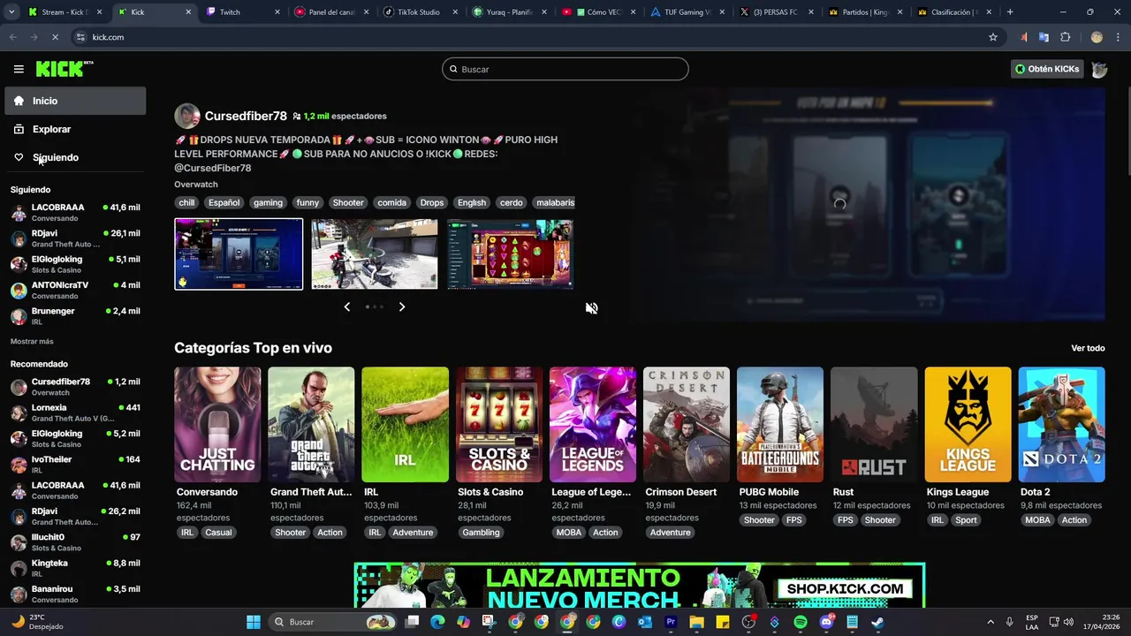Open Siguiendo in the sidebar
Viewport: 1131px width, 636px height.
75,157
